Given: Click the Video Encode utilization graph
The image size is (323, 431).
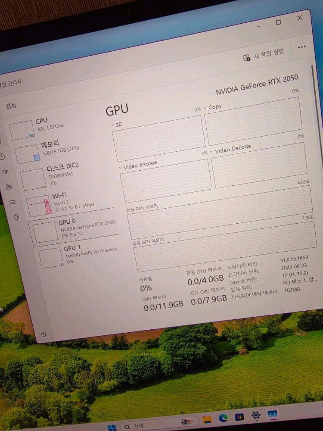Looking at the screenshot, I should point(166,181).
